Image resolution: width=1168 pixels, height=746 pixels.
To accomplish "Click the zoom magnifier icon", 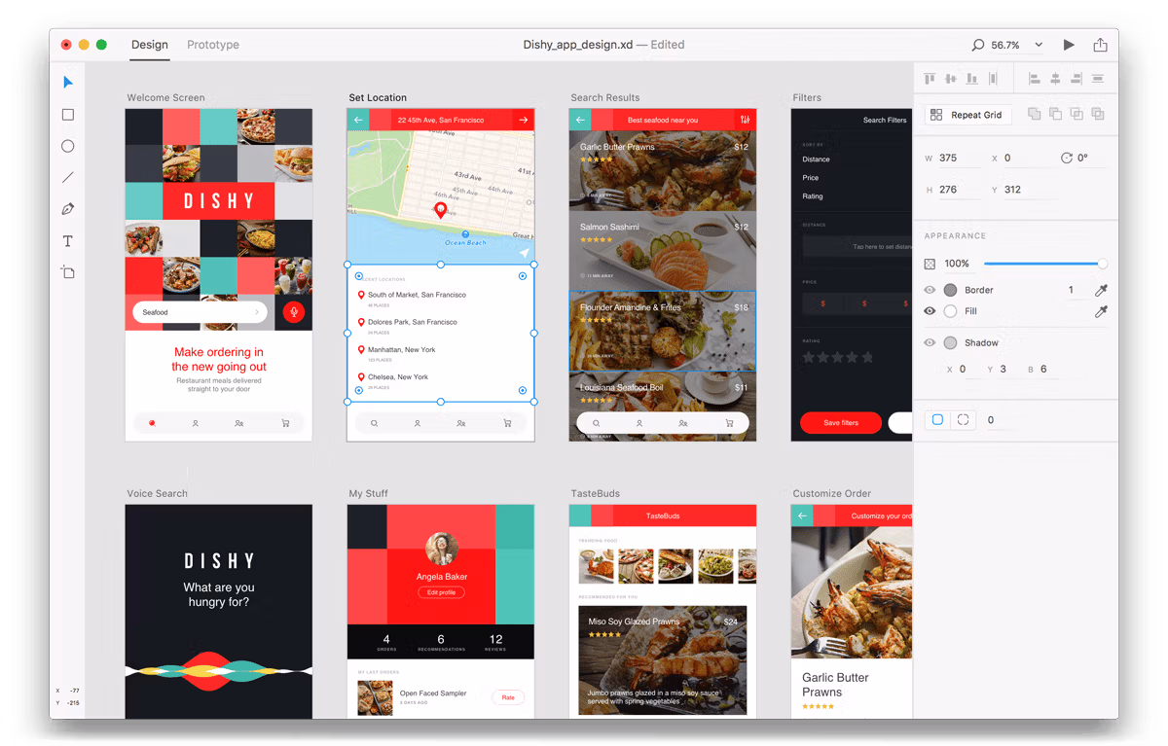I will tap(978, 45).
